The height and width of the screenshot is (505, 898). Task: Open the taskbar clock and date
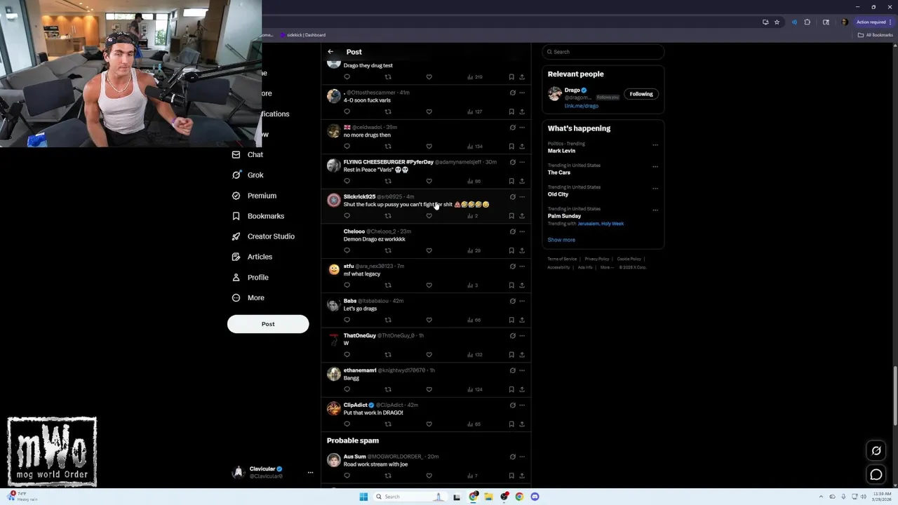881,497
